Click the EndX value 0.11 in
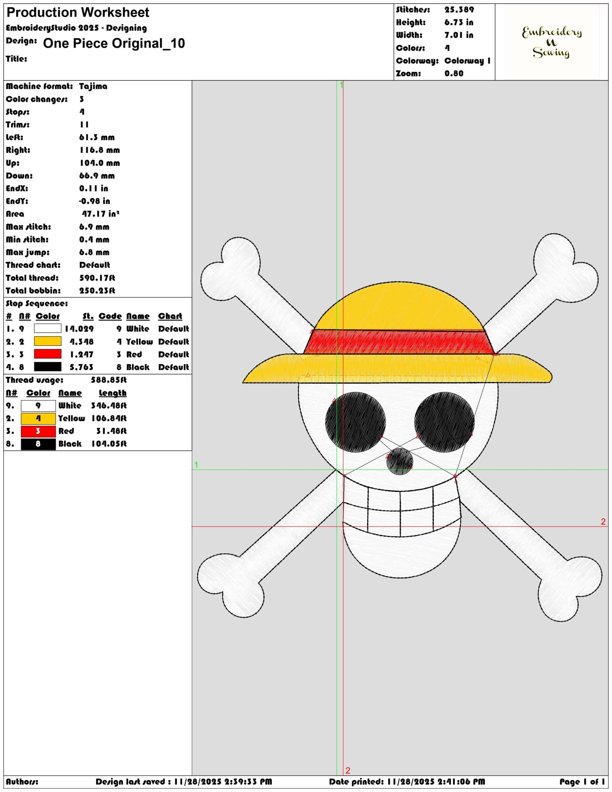 tap(94, 188)
